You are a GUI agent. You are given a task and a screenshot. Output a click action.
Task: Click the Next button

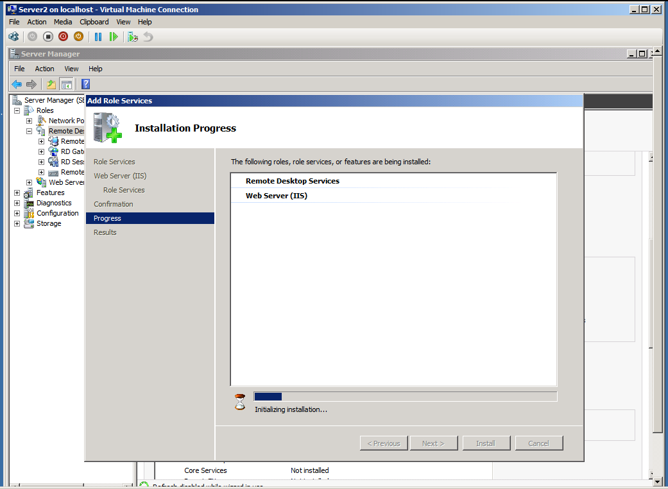434,443
